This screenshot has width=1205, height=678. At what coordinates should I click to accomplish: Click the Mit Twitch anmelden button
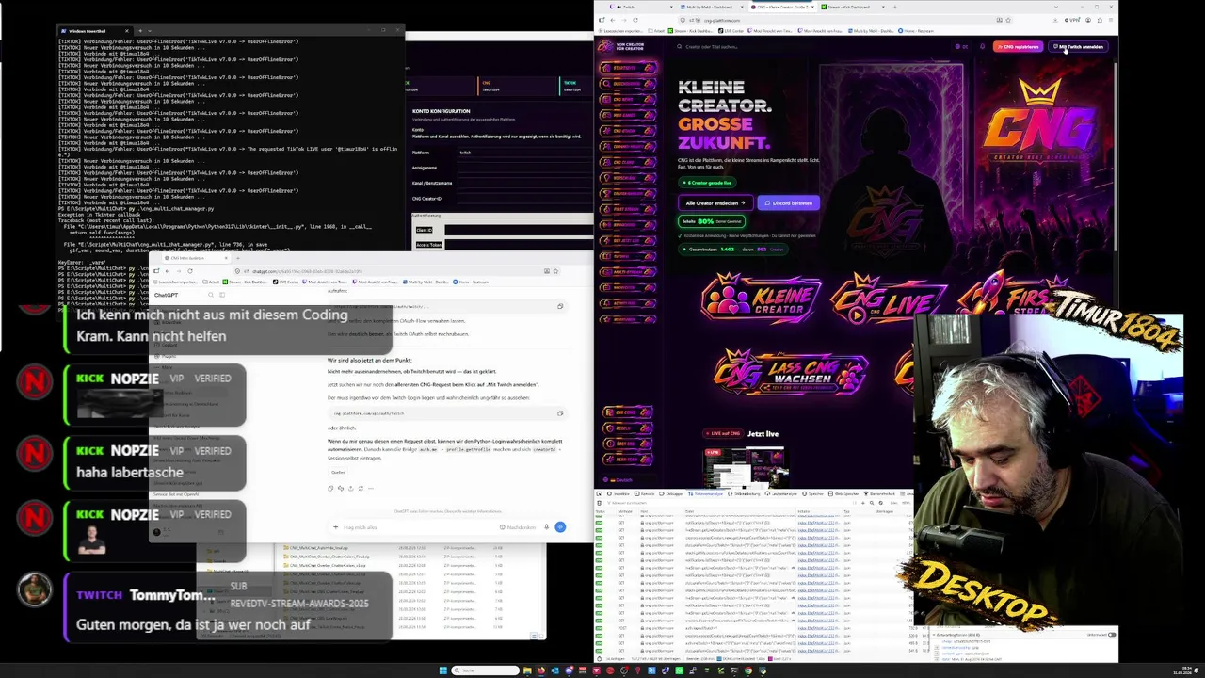(x=1079, y=46)
